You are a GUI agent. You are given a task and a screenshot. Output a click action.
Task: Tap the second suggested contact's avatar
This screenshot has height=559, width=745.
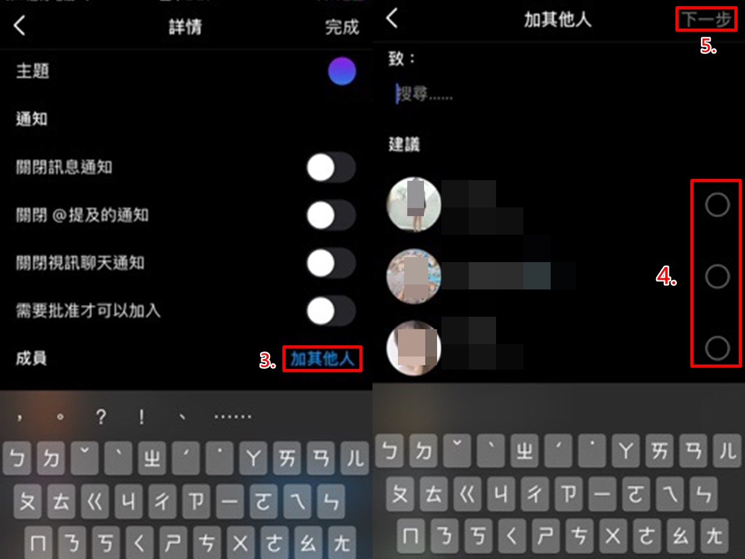[x=413, y=276]
